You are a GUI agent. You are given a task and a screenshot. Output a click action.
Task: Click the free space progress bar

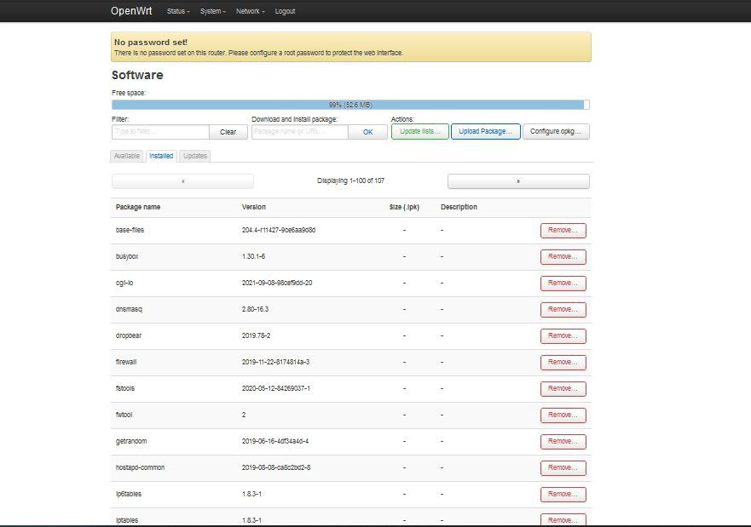pos(350,105)
